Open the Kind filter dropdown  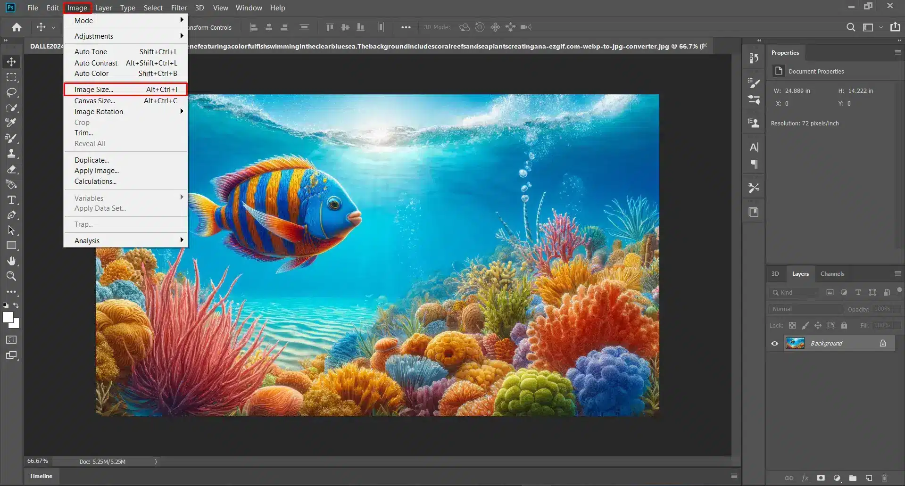(794, 292)
